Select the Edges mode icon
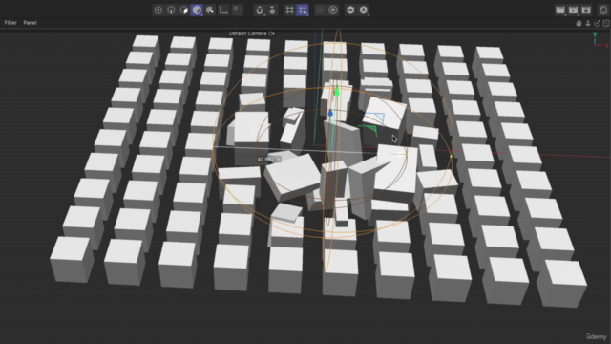 (171, 11)
